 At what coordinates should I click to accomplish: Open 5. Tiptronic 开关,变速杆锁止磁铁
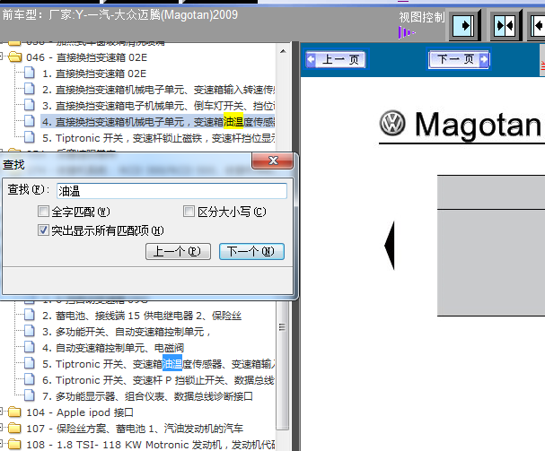coord(159,138)
